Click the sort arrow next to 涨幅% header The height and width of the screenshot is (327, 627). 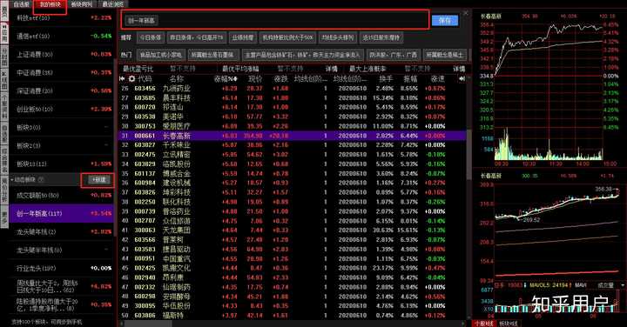[235, 79]
